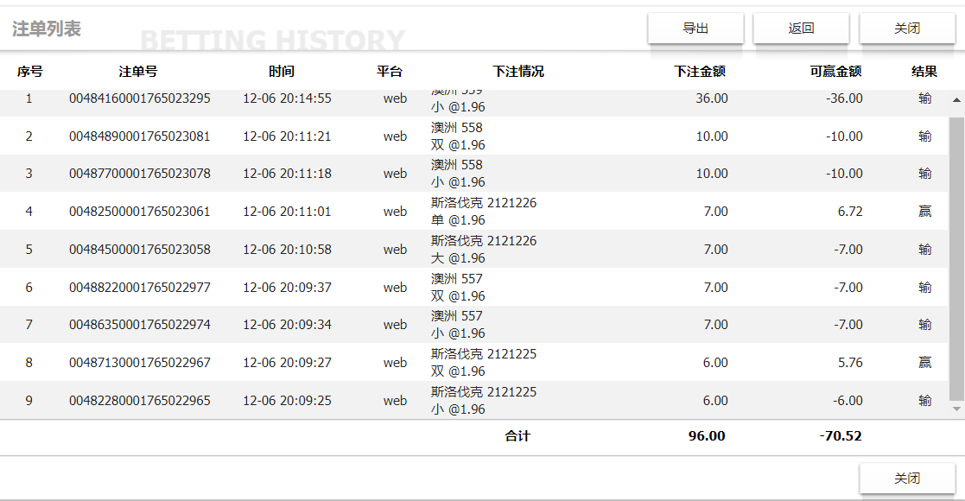Image resolution: width=965 pixels, height=501 pixels.
Task: Close the list using top 关闭 button
Action: (906, 29)
